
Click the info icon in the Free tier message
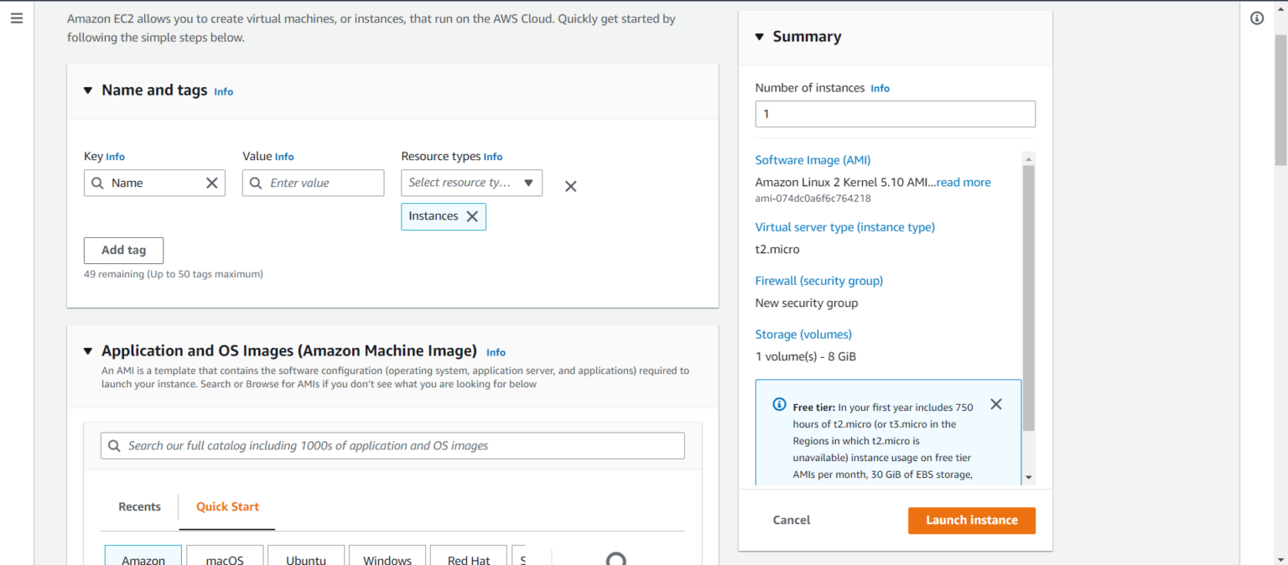tap(778, 404)
